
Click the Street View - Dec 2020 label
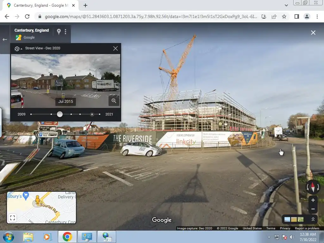click(43, 48)
